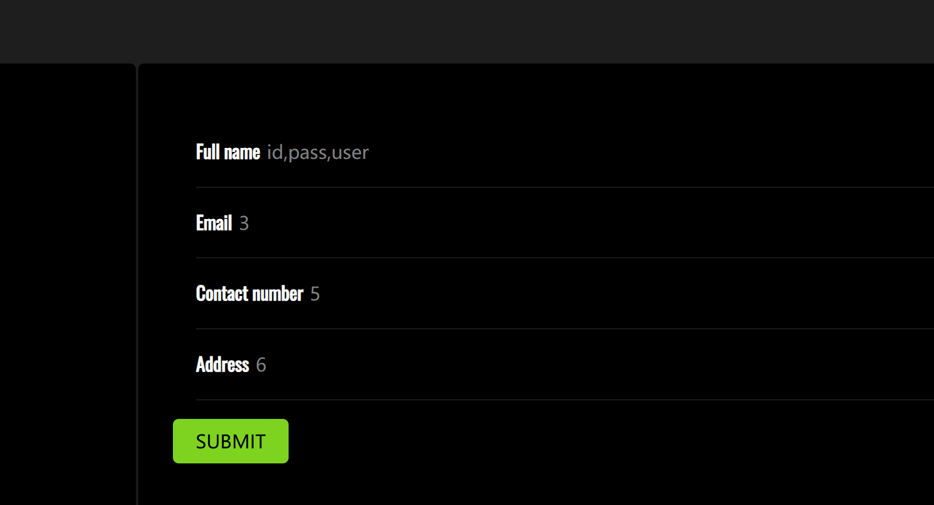
Task: Click the SUBMIT button text
Action: coord(231,441)
